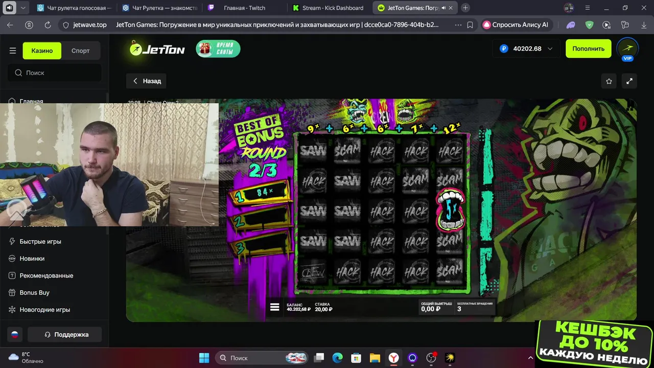
Task: Launch Microsoft Edge from taskbar
Action: 338,358
